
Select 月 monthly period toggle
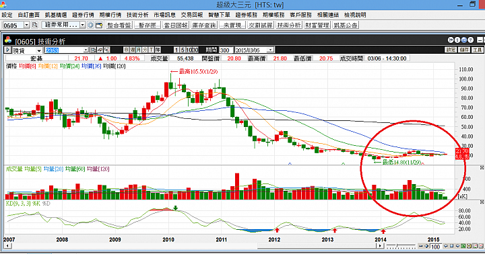[x=139, y=50]
